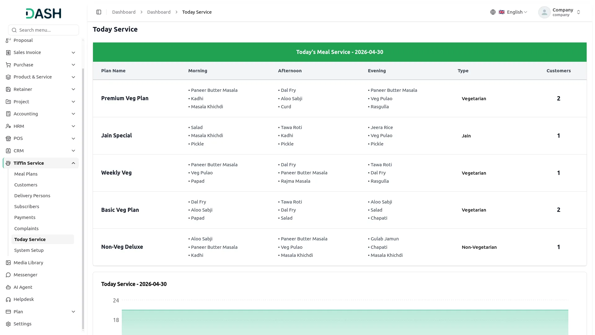Click the Helpdesk headset icon

pyautogui.click(x=8, y=299)
